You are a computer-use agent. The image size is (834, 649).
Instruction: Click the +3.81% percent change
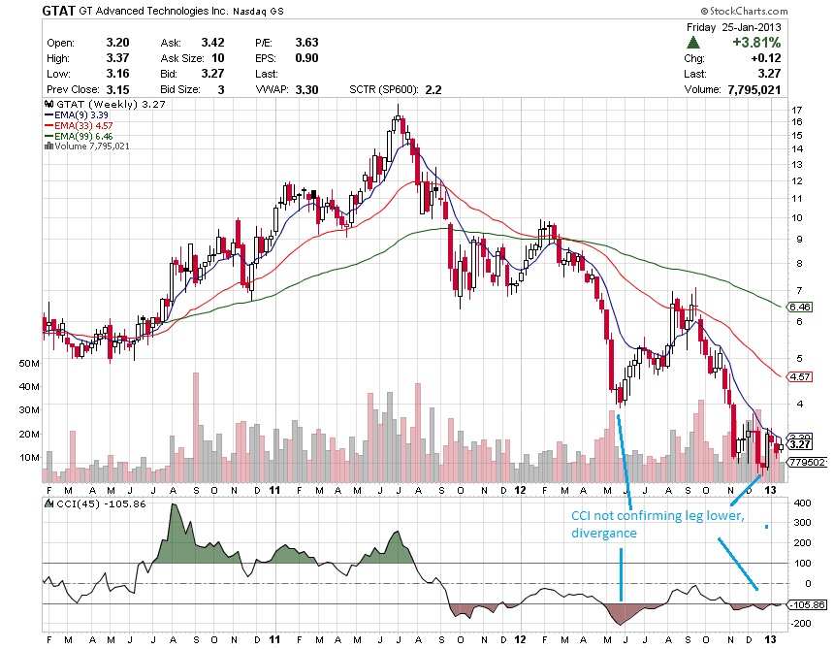tap(756, 43)
